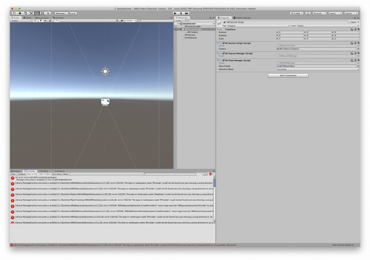Open AR Plane Manager help icon

[x=352, y=60]
